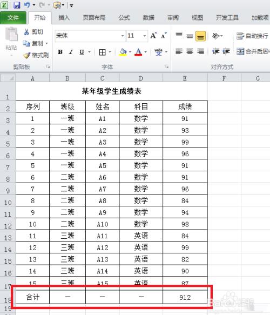Screen dimensions: 270x315
Task: Click the decrease indent icon
Action: 216,52
